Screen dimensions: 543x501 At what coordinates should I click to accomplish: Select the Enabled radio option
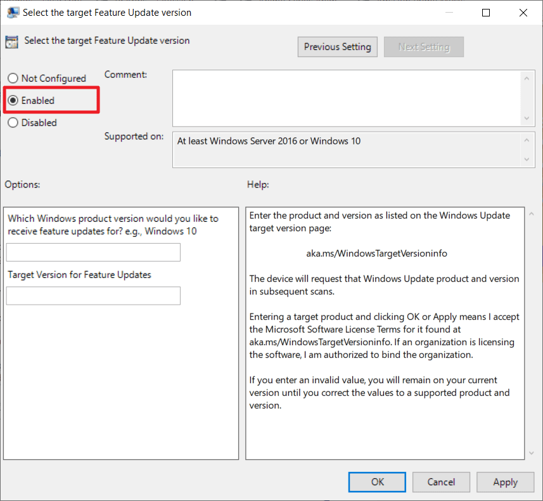point(13,101)
